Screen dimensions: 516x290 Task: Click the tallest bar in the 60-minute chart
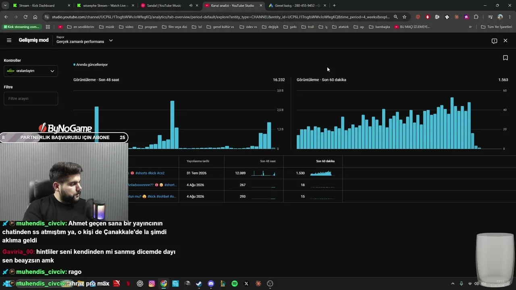pos(452,123)
